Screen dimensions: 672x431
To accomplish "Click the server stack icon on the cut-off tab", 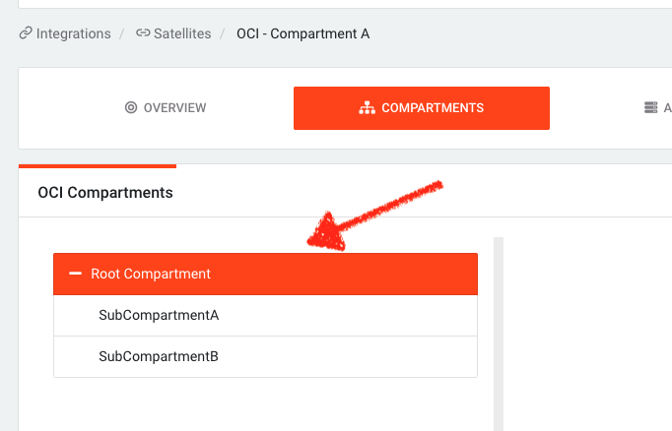I will point(650,107).
